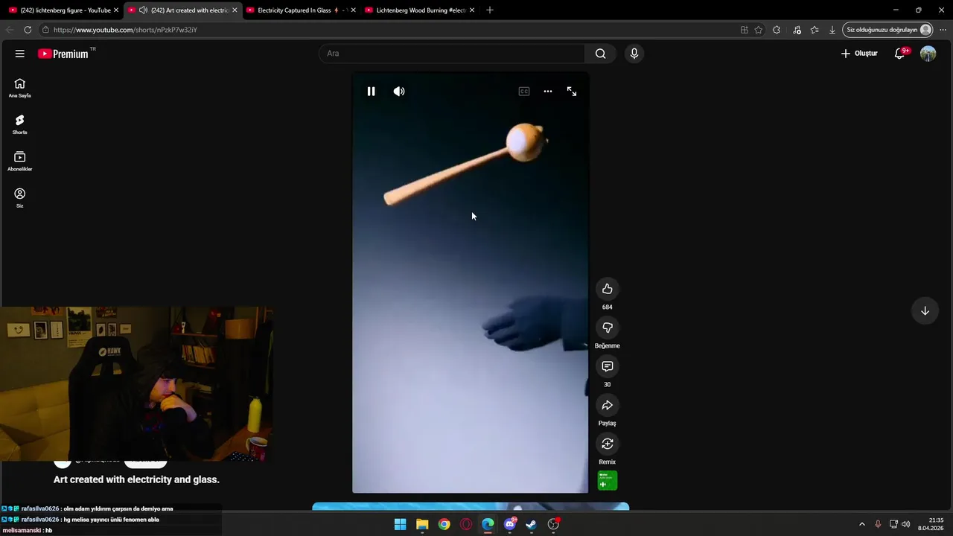Click the browser address bar URL
The image size is (953, 536).
click(125, 30)
